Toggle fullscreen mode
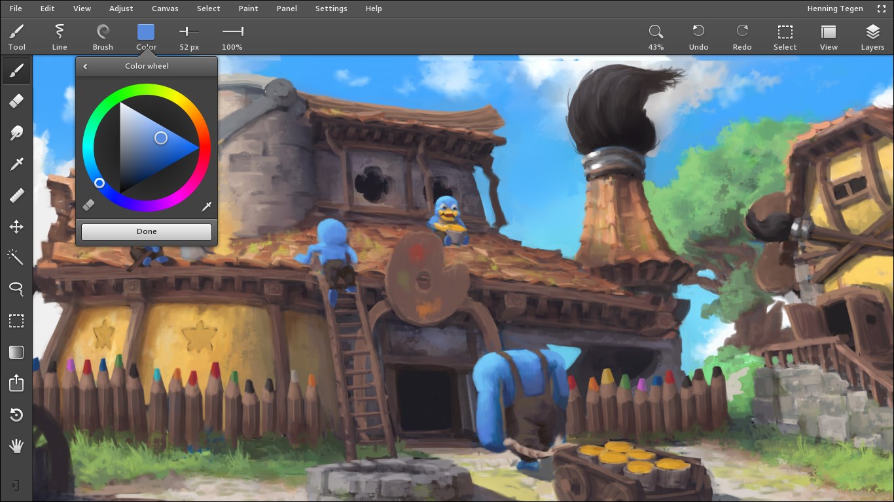This screenshot has width=894, height=502. click(x=882, y=8)
